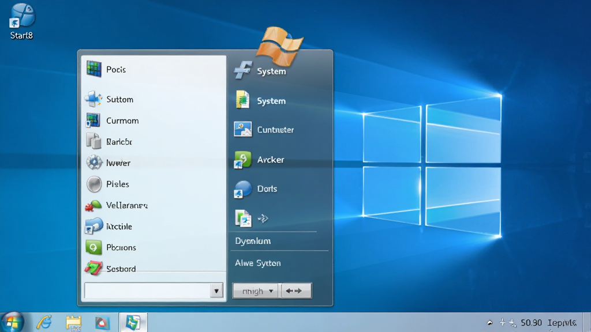Image resolution: width=591 pixels, height=332 pixels.
Task: Click the first System label under user picture
Action: [x=271, y=71]
